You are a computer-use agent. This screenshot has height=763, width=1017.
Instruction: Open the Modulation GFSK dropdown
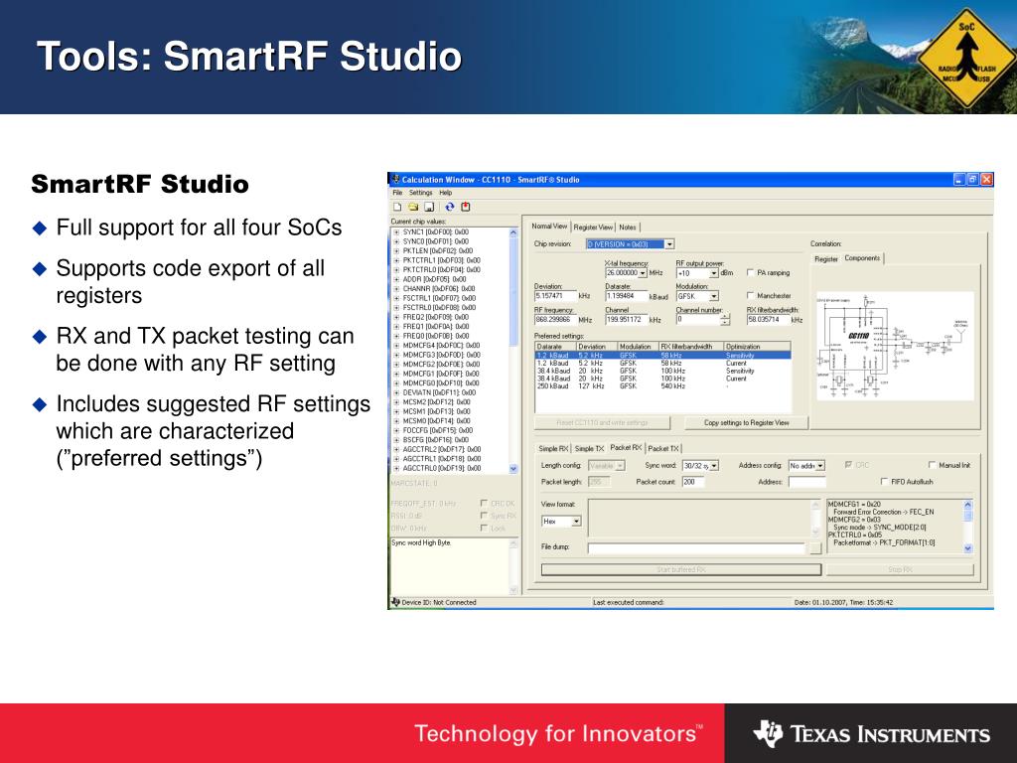coord(714,296)
